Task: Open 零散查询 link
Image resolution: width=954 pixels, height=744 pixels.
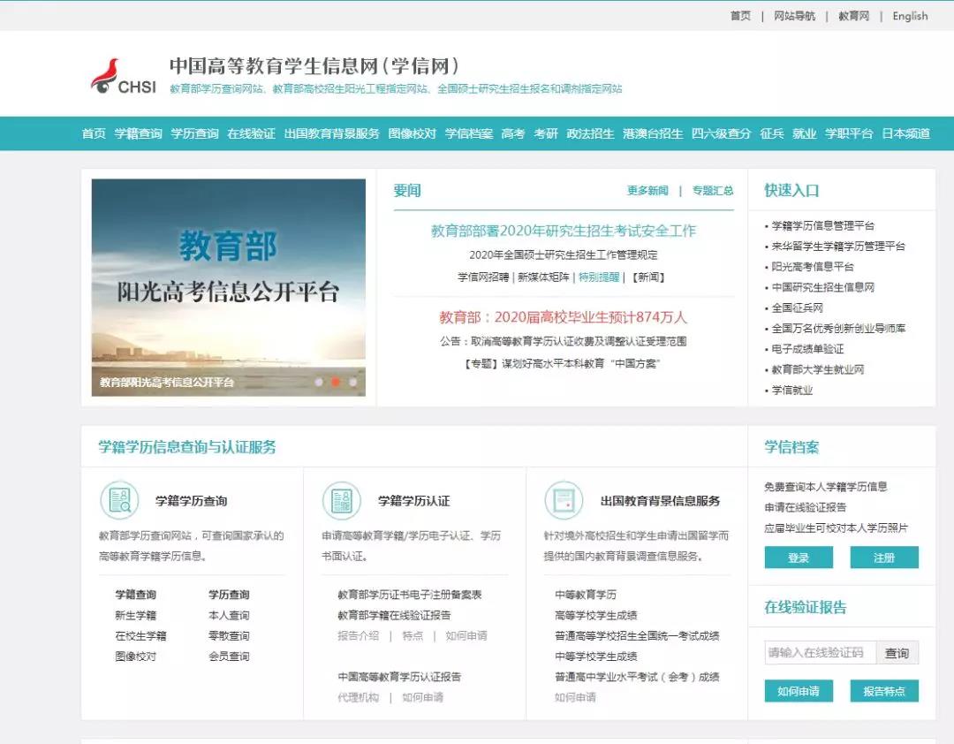Action: [x=229, y=636]
